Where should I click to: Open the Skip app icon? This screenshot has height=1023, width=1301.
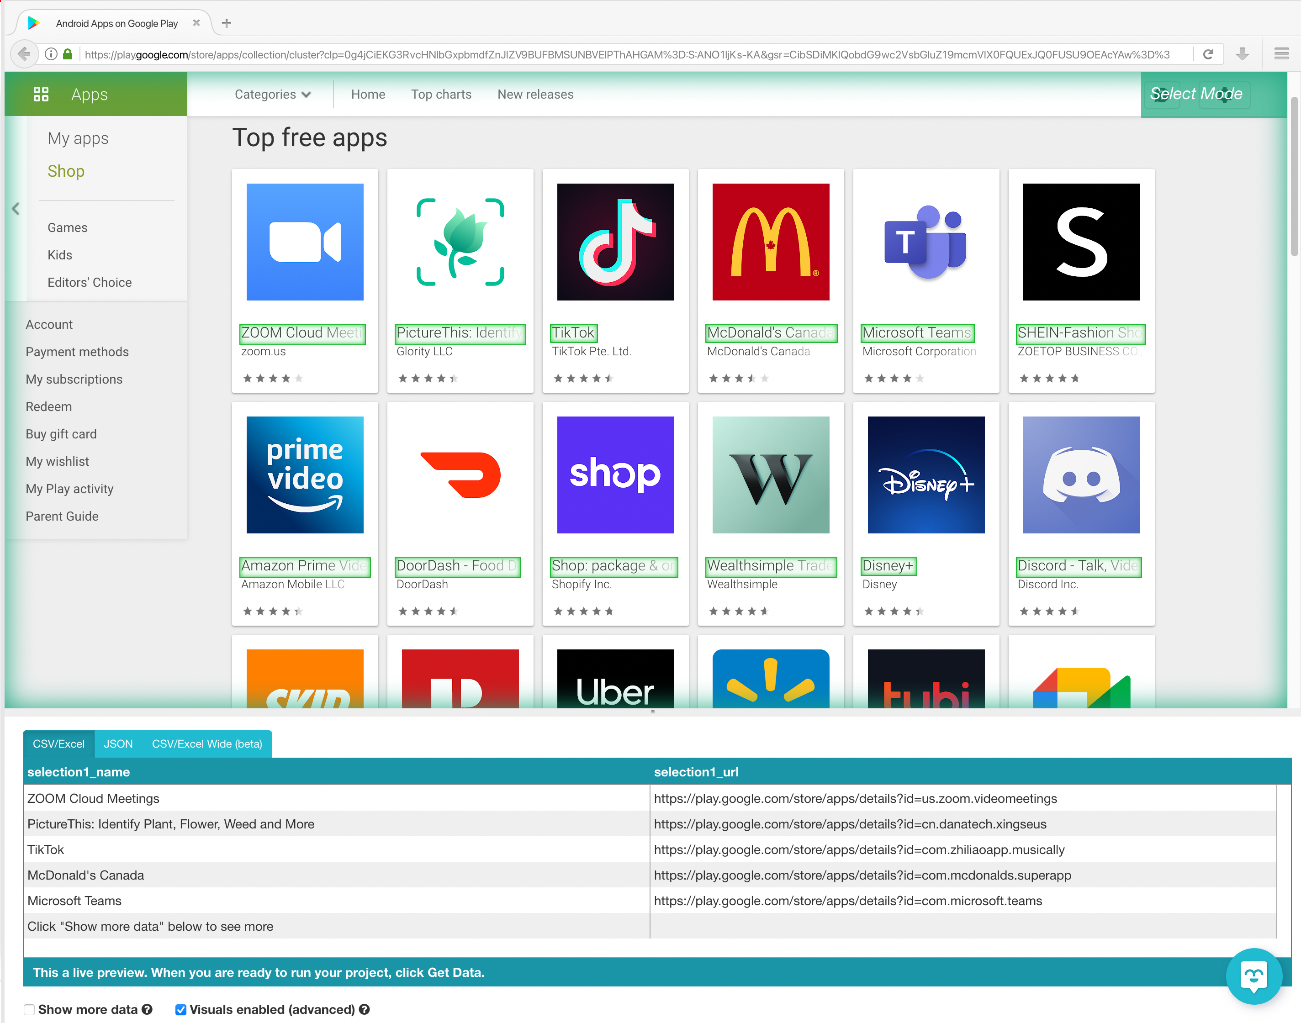pos(305,679)
